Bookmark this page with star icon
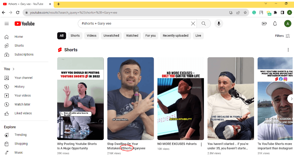 245,12
